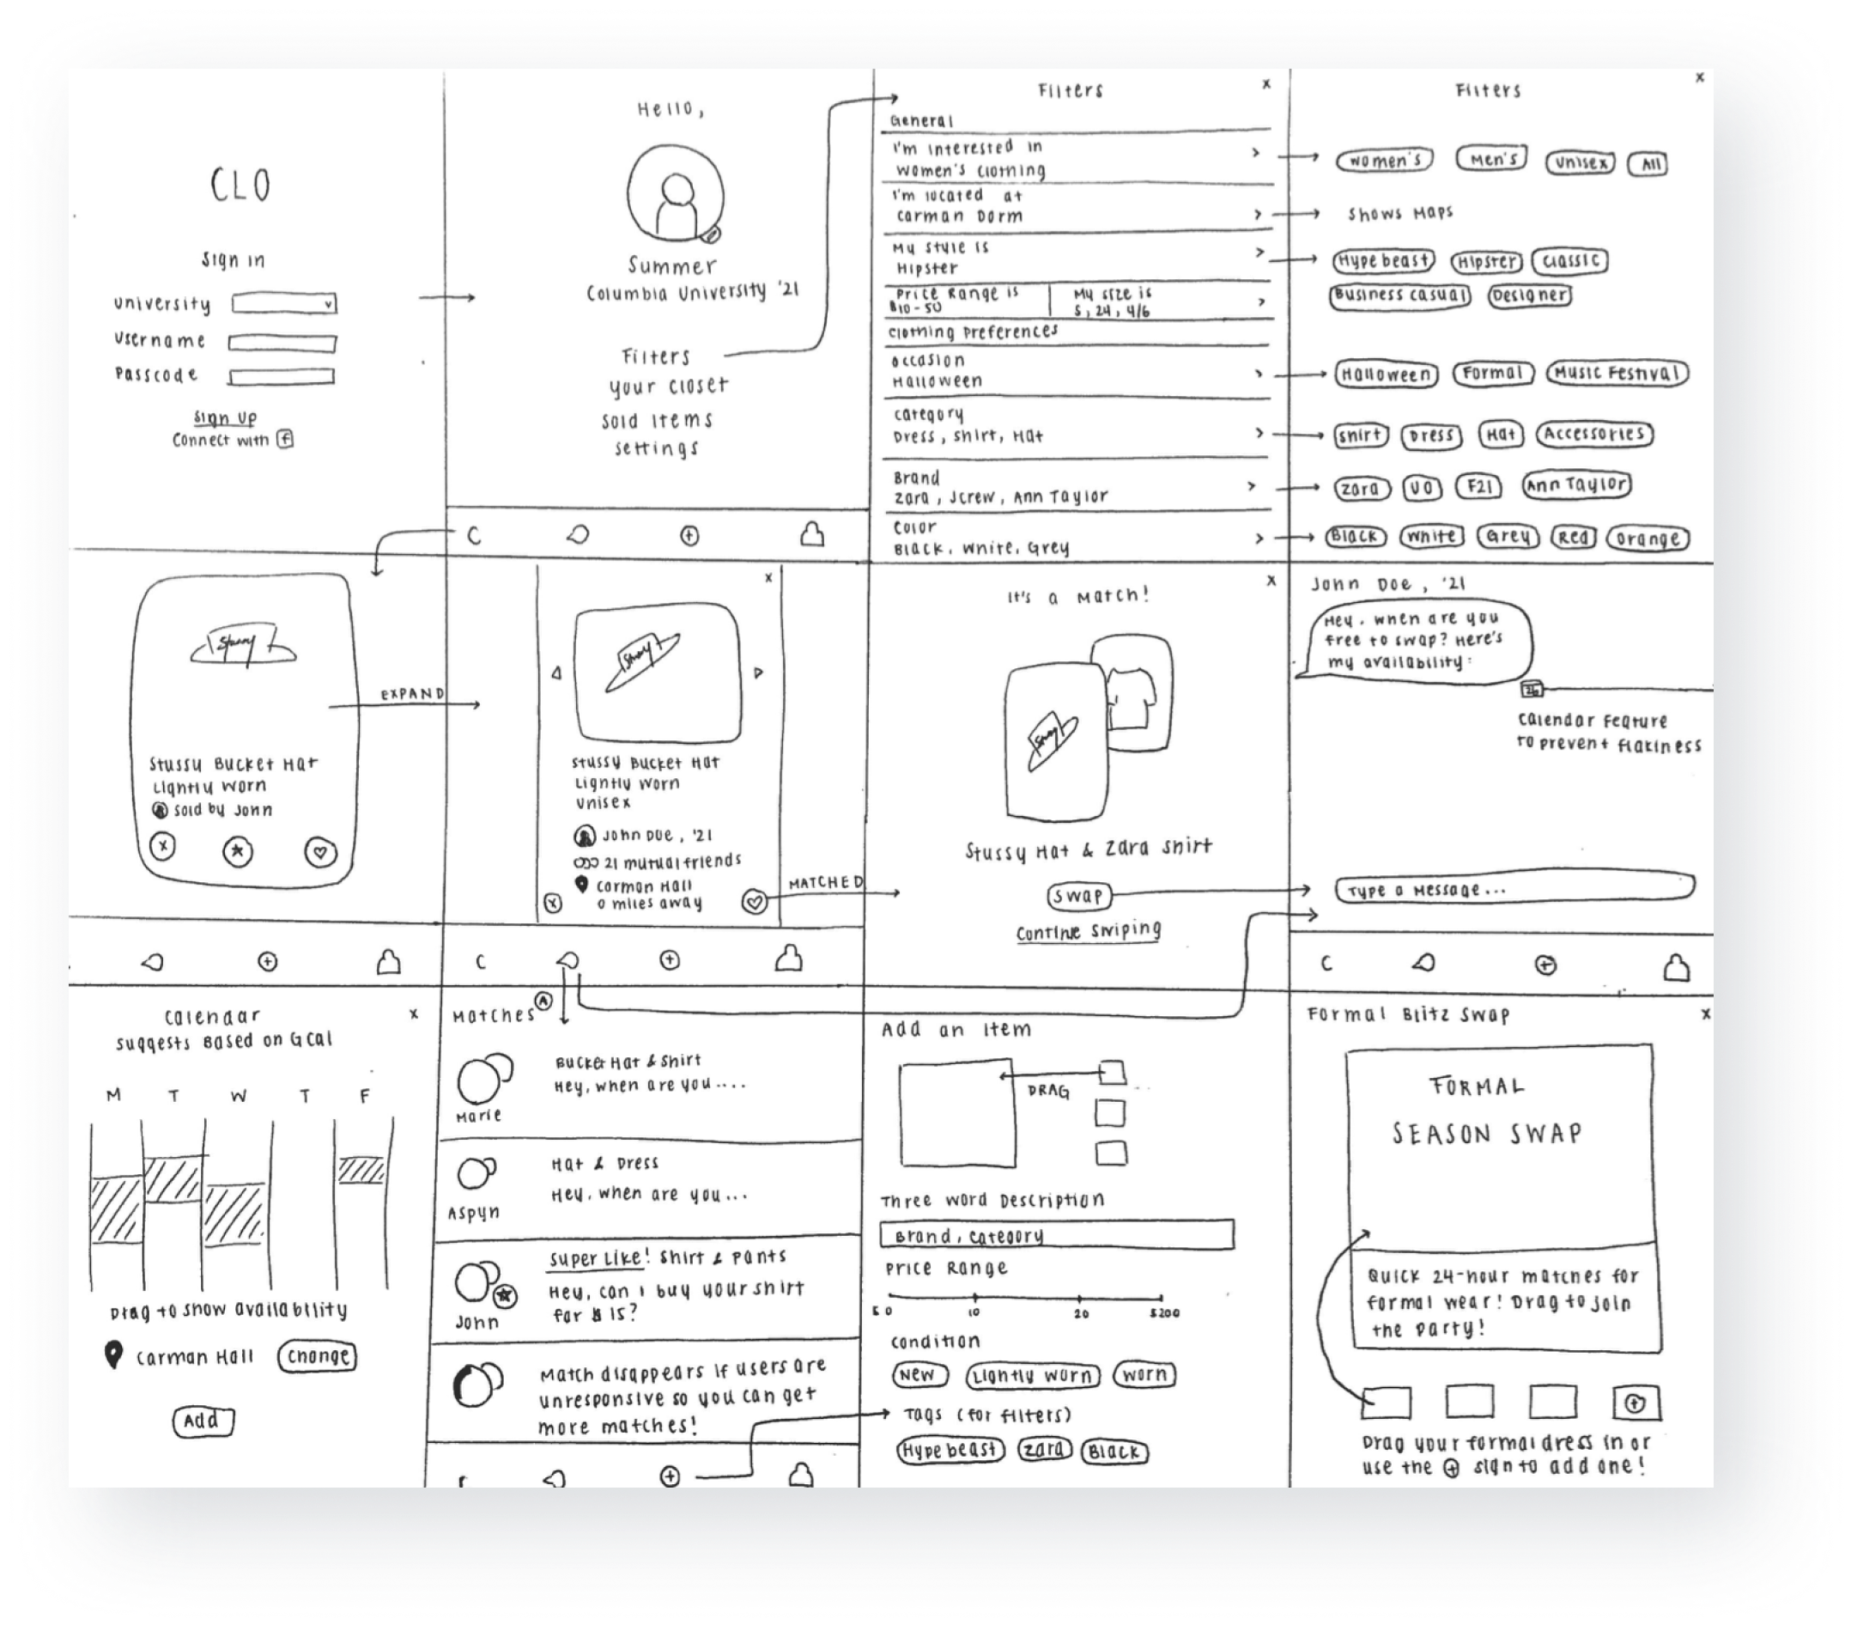Open Your closet from the profile menu
Image resolution: width=1851 pixels, height=1625 pixels.
(x=668, y=386)
